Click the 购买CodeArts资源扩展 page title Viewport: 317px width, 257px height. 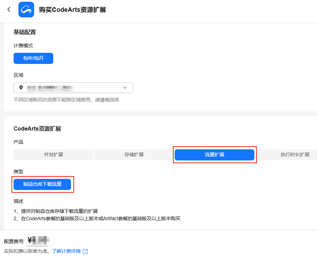coord(72,10)
